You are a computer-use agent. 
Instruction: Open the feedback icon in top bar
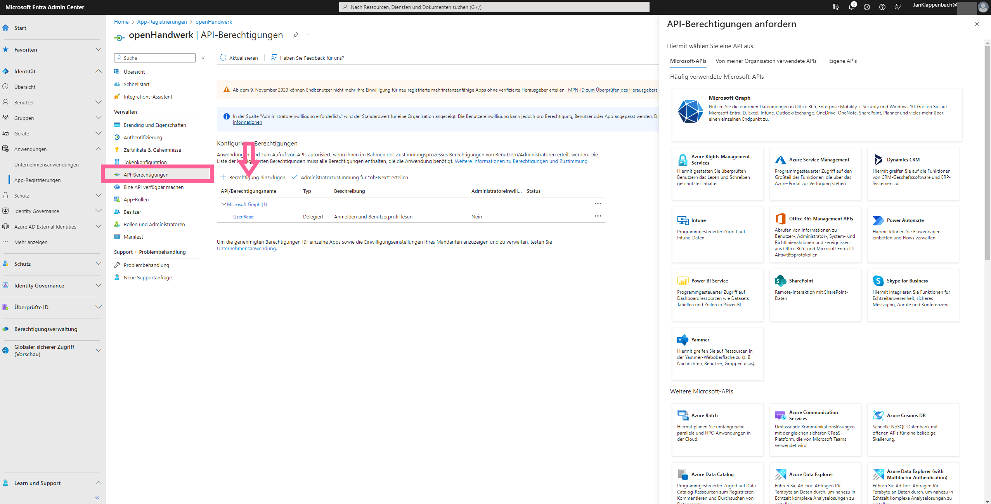click(898, 7)
